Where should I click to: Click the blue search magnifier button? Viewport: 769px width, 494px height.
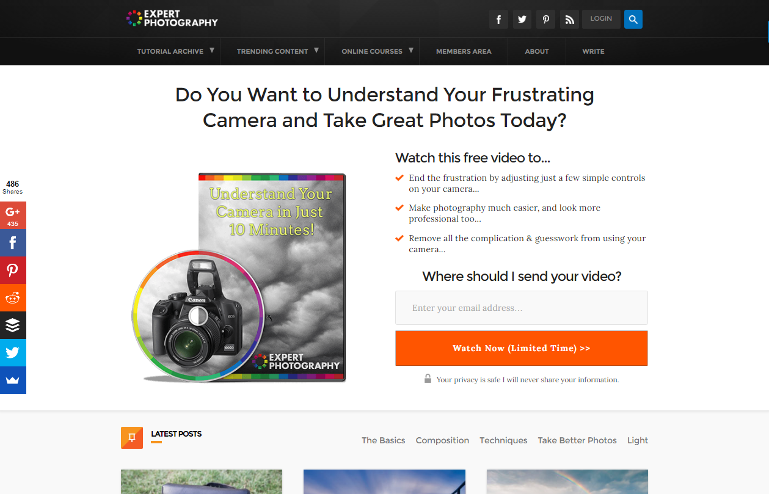click(633, 20)
